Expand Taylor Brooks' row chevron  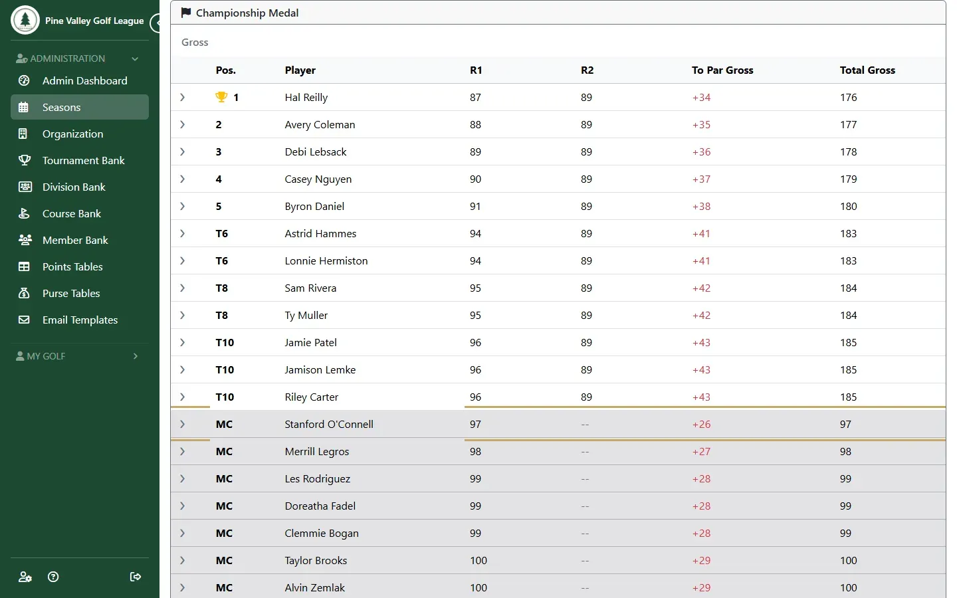pos(182,560)
